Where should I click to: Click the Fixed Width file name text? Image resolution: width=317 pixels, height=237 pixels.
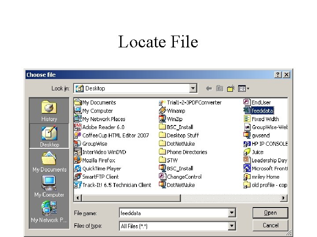pyautogui.click(x=265, y=119)
